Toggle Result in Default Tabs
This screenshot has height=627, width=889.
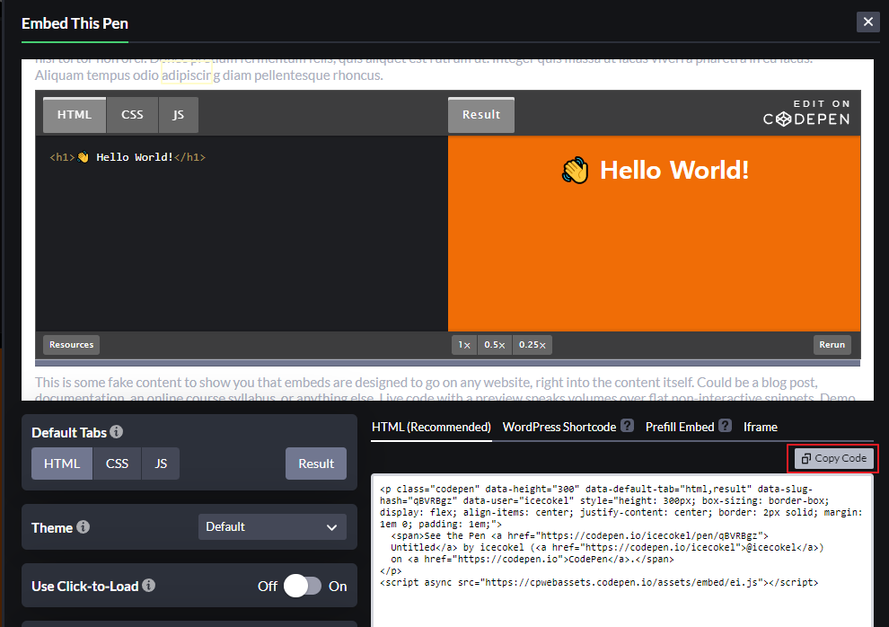click(x=316, y=464)
